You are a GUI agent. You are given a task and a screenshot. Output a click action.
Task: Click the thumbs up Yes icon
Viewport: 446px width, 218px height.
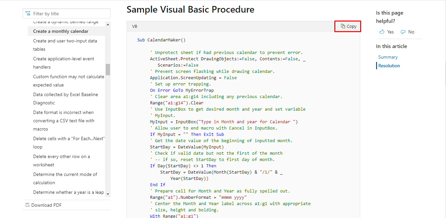tap(382, 32)
